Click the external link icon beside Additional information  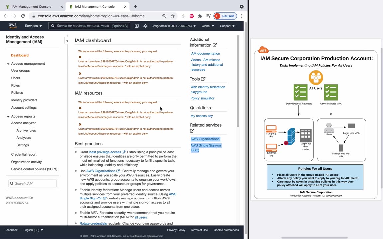(x=215, y=45)
